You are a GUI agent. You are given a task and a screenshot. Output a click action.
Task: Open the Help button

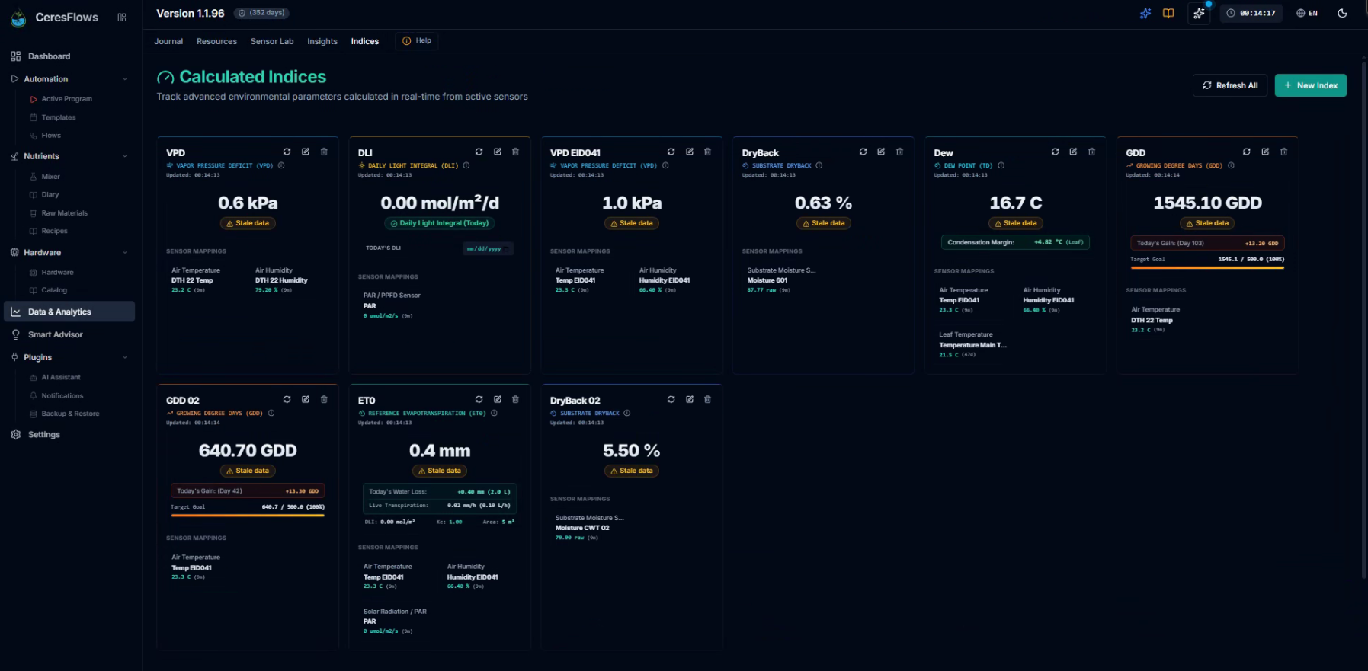(417, 41)
